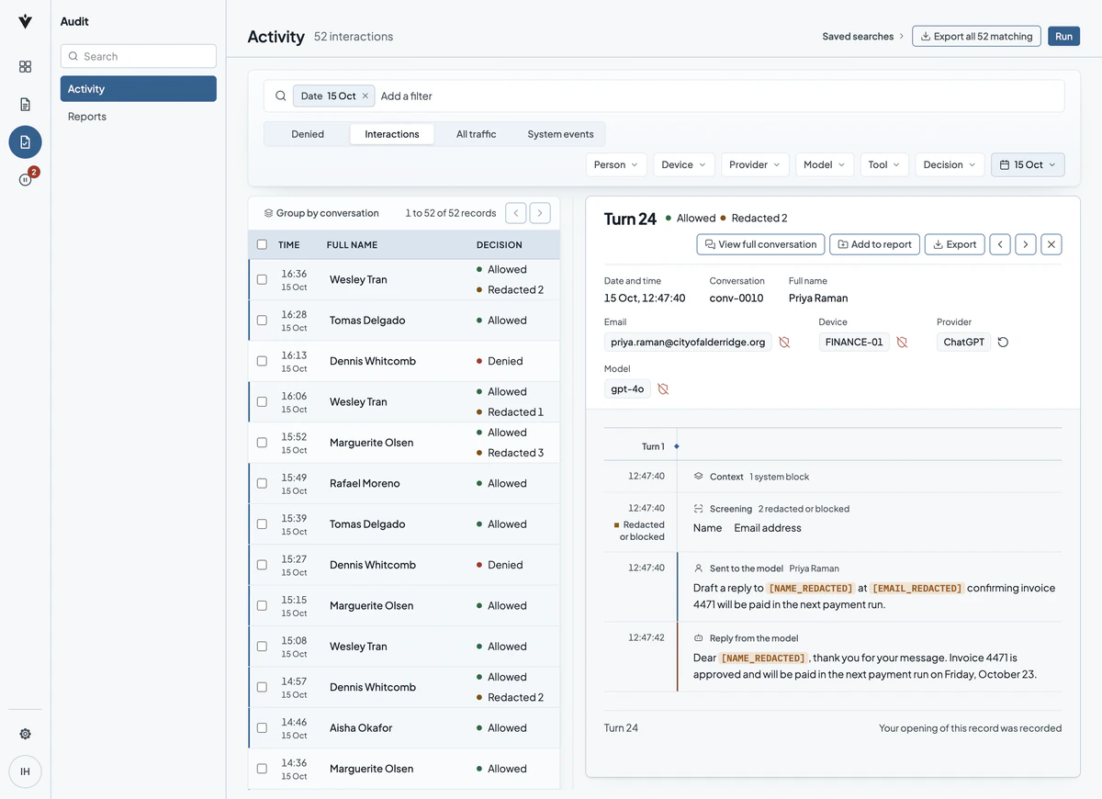The width and height of the screenshot is (1102, 799).
Task: Click View full conversation
Action: (x=760, y=244)
